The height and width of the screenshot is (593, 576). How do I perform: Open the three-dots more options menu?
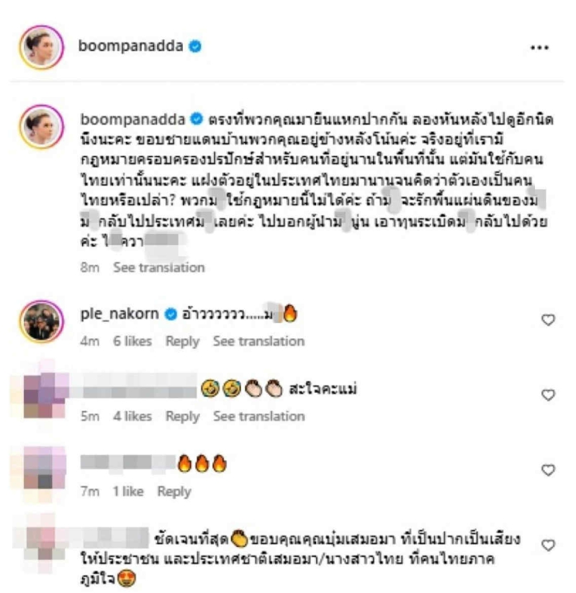tap(539, 47)
